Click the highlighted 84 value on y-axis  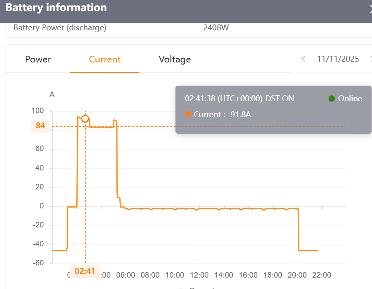[40, 126]
